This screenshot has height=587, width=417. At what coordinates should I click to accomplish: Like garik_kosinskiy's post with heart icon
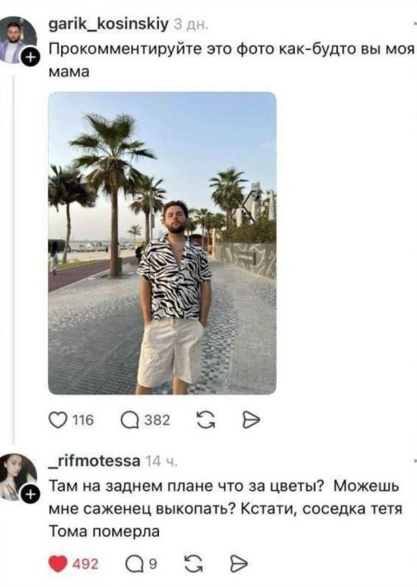57,421
